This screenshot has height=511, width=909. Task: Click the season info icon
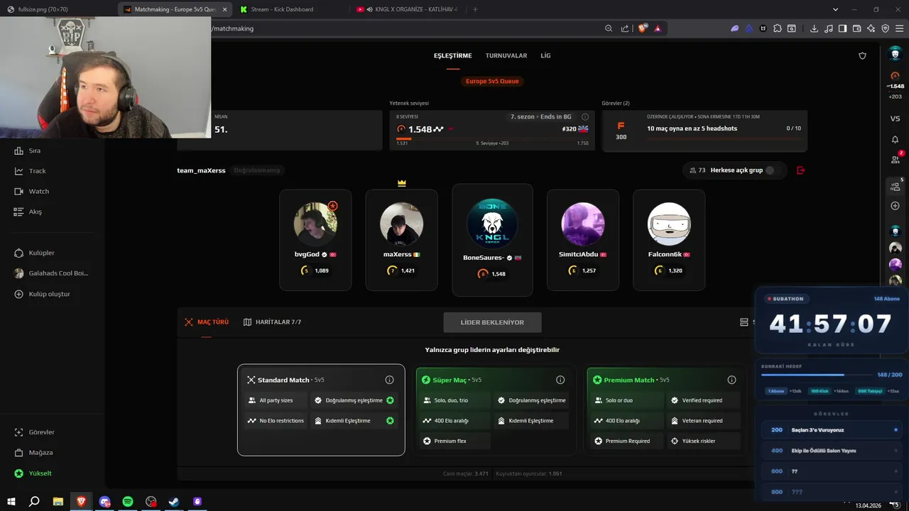585,116
